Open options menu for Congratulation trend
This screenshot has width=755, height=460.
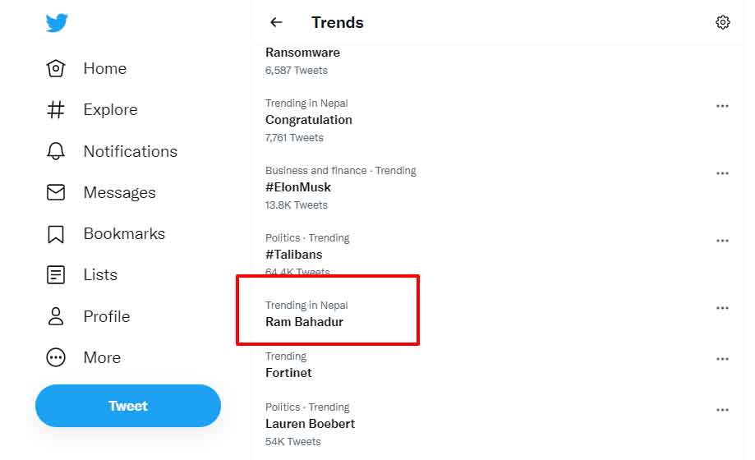(x=722, y=106)
